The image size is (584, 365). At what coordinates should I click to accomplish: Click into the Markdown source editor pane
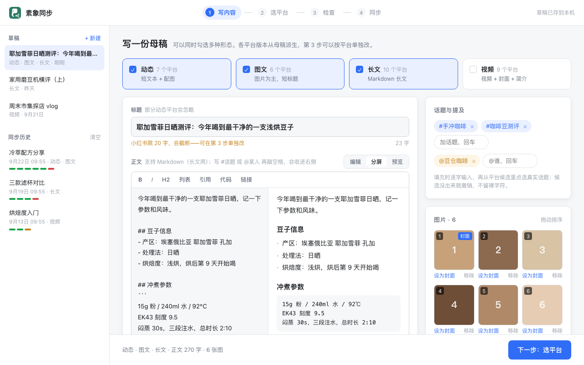(x=200, y=261)
